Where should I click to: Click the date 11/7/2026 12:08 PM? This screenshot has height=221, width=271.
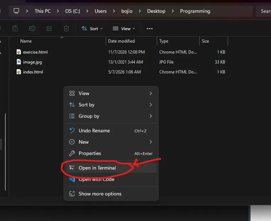click(126, 52)
